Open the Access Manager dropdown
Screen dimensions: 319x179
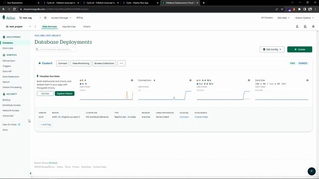pos(61,18)
